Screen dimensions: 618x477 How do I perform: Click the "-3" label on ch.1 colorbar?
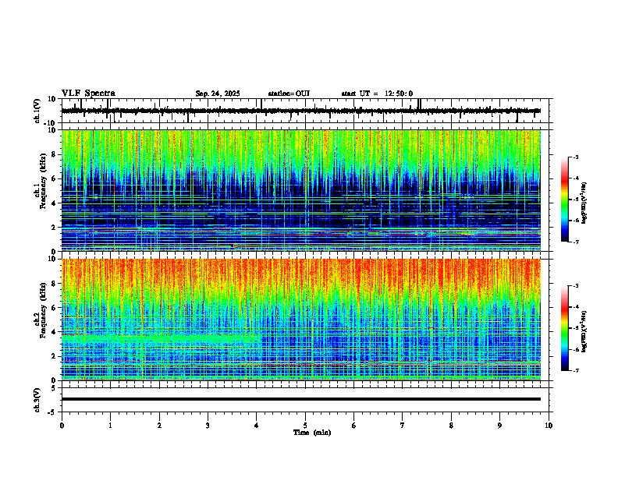tap(575, 157)
